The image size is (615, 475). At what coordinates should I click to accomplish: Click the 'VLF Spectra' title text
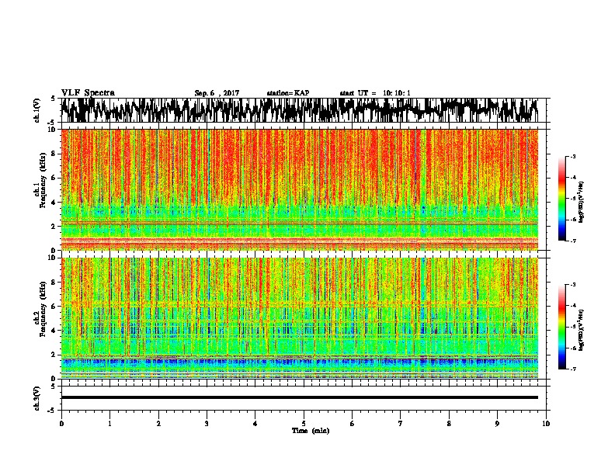tap(88, 93)
